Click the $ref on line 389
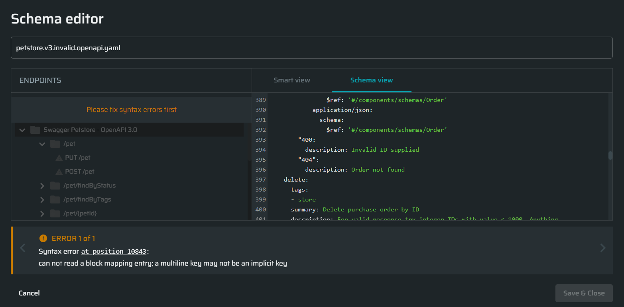The width and height of the screenshot is (624, 307). (387, 100)
